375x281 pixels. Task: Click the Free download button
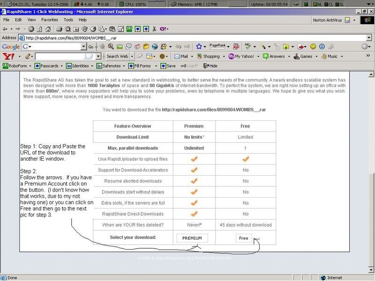pyautogui.click(x=244, y=238)
